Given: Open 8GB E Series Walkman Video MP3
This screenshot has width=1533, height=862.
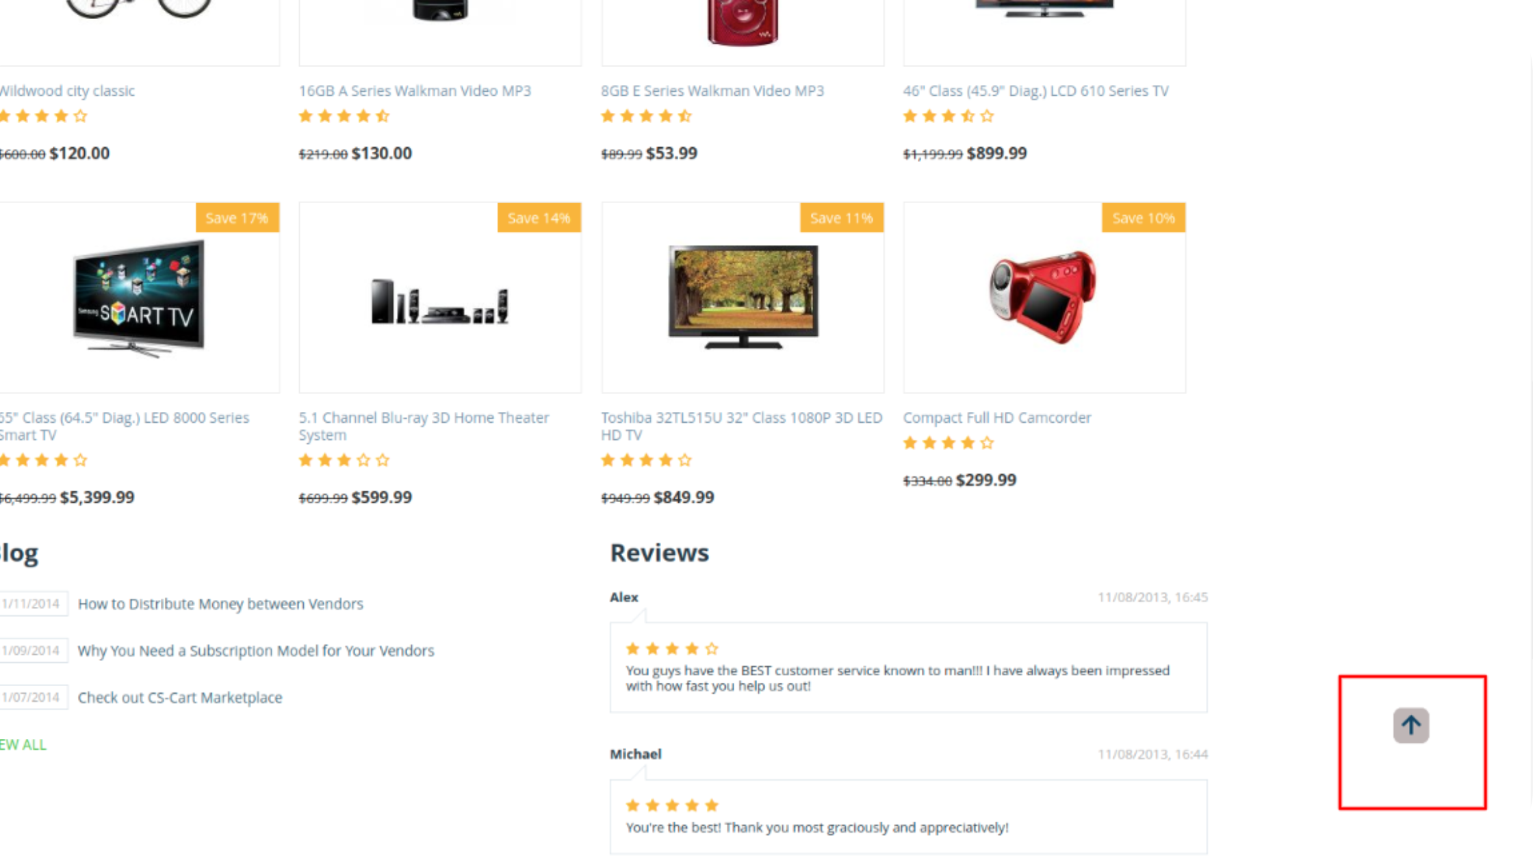Looking at the screenshot, I should 712,90.
